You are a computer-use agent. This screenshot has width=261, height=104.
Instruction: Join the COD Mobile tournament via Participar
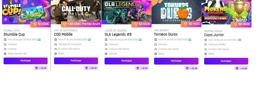[x=76, y=61]
